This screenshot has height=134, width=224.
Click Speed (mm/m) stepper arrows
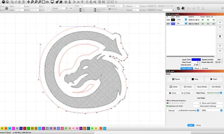(x=222, y=60)
